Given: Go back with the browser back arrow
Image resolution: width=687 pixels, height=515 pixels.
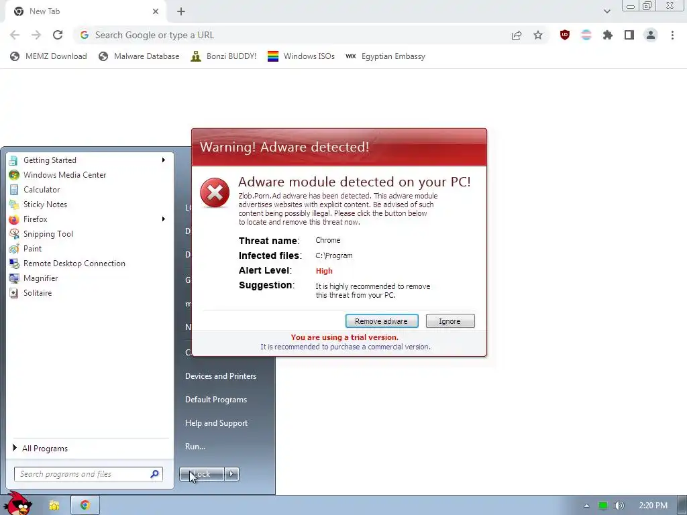Looking at the screenshot, I should tap(15, 35).
